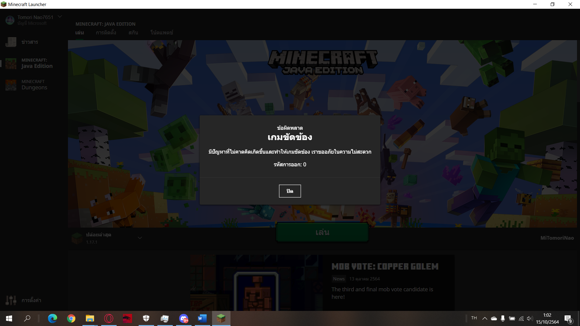The height and width of the screenshot is (326, 580).
Task: Open the Wi-Fi network tray icon
Action: (x=521, y=318)
